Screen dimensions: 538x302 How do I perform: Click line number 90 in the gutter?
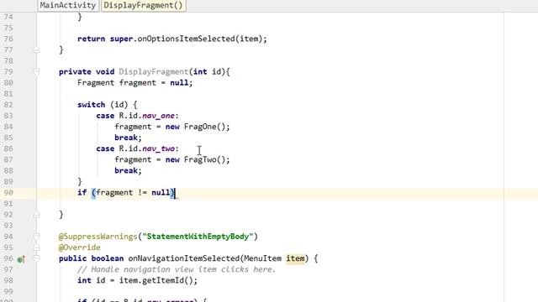pos(8,192)
